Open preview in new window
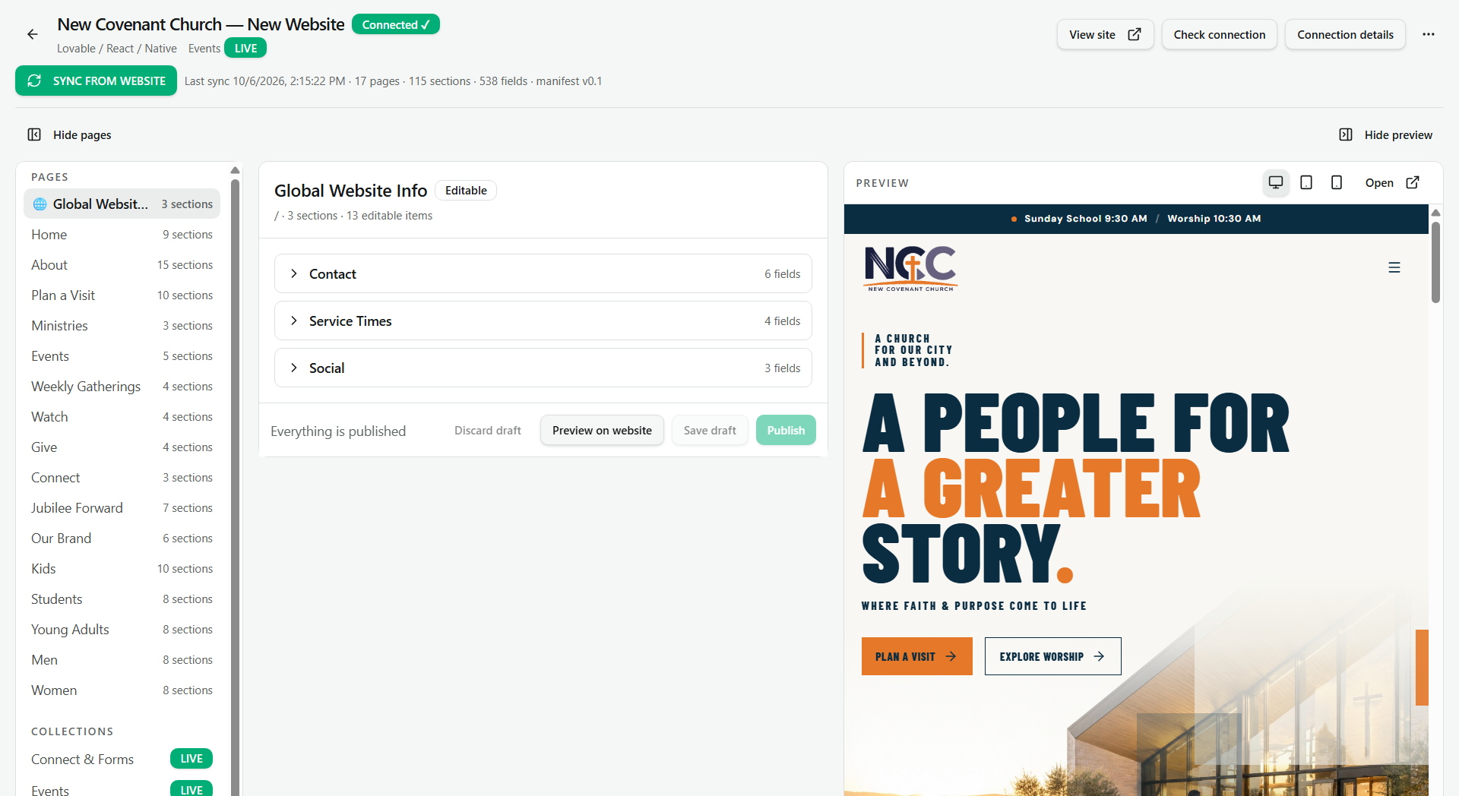The width and height of the screenshot is (1459, 796). tap(1392, 182)
